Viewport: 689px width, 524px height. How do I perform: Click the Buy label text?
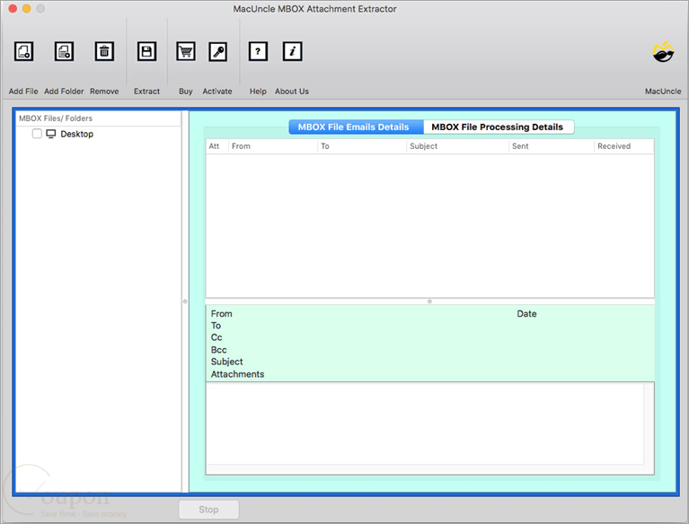[x=186, y=92]
